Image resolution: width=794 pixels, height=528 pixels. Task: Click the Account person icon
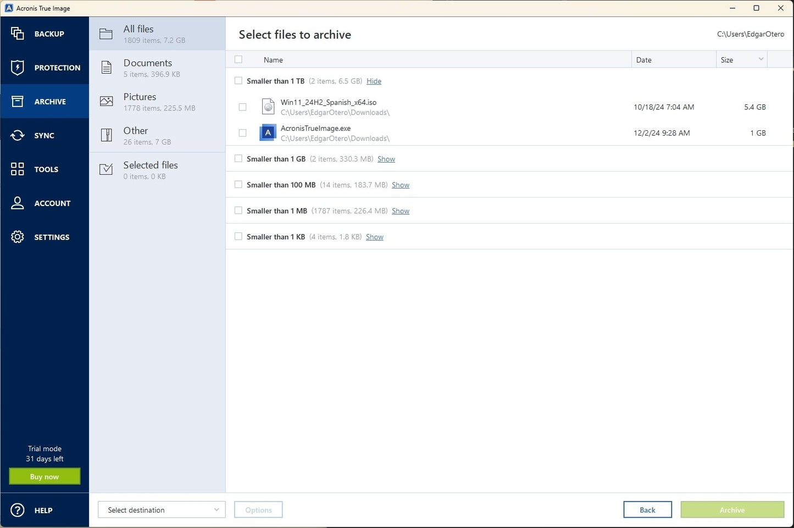pos(18,203)
